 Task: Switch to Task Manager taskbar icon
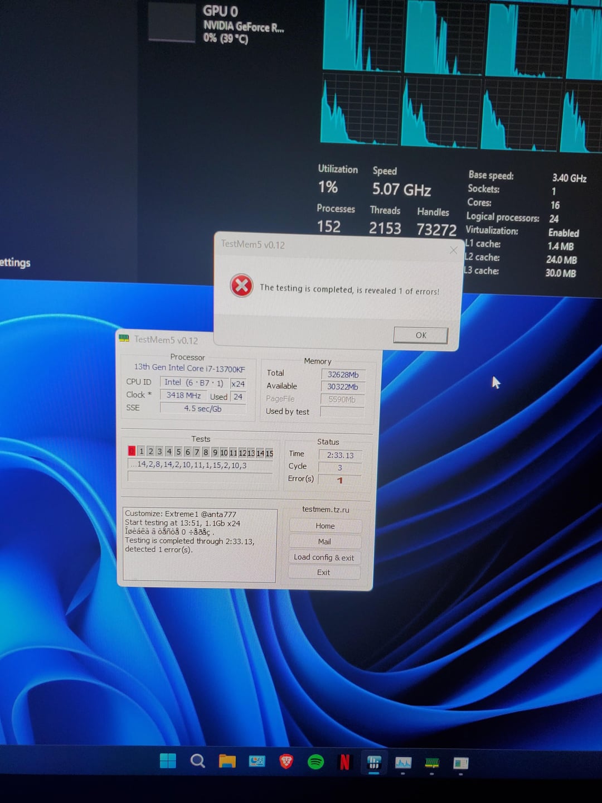(x=403, y=763)
